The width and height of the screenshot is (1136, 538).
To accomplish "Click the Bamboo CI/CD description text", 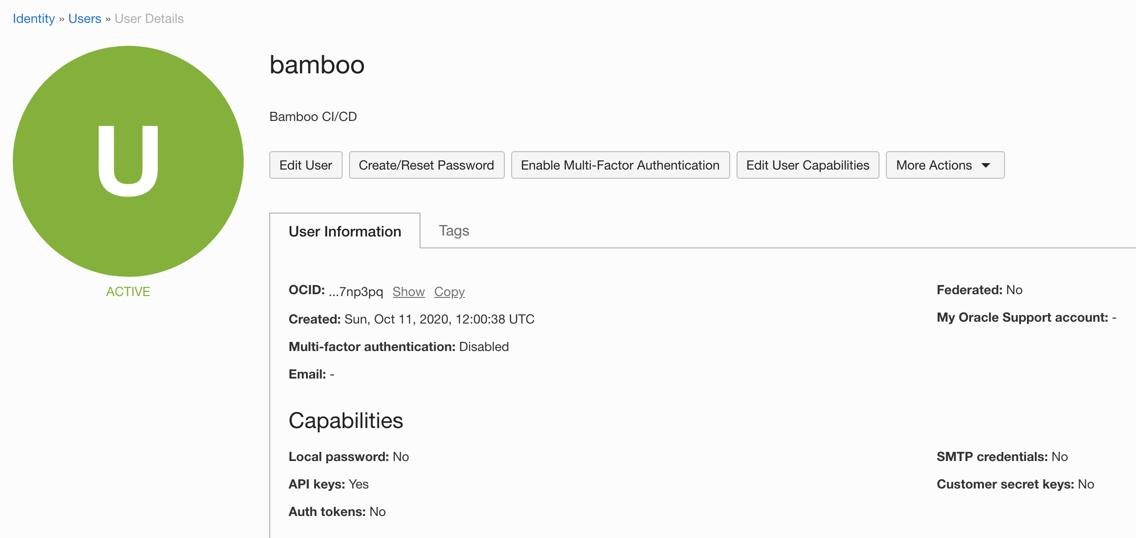I will (x=313, y=116).
